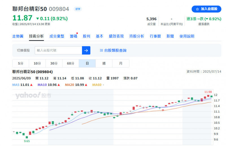This screenshot has height=146, width=226.
Task: Click the last green candlestick near 11.98
Action: pyautogui.click(x=211, y=96)
